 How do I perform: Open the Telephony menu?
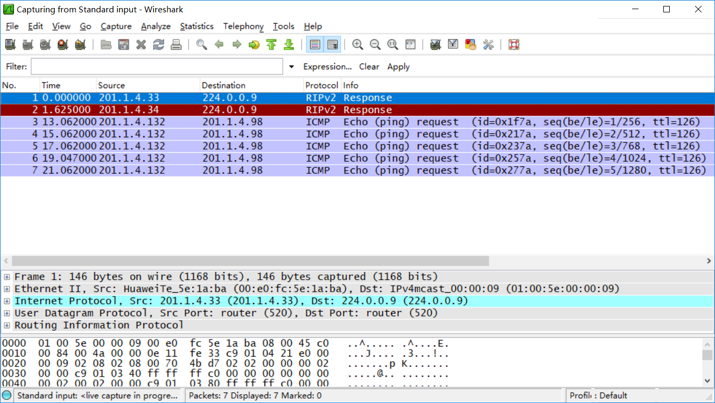click(243, 26)
